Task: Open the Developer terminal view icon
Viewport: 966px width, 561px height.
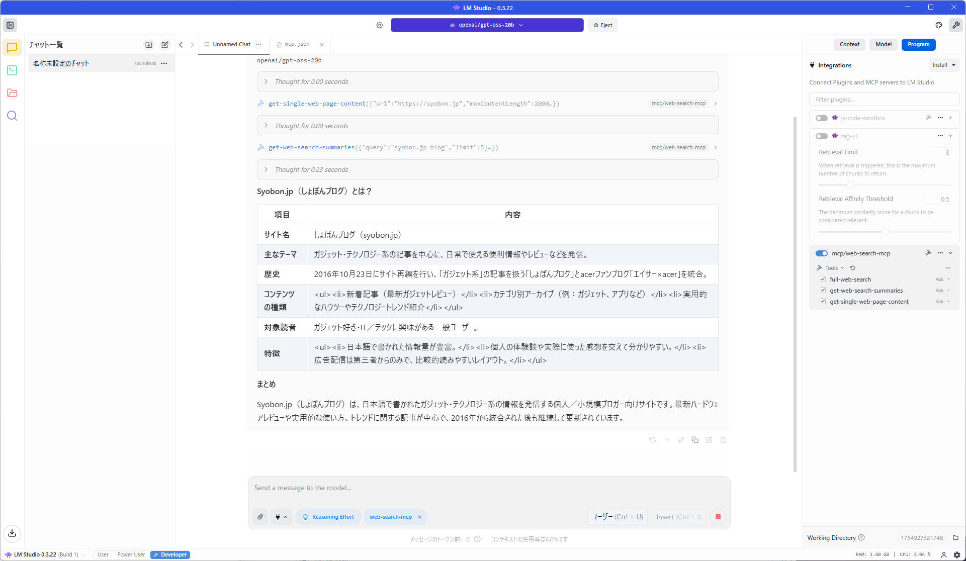Action: coord(12,70)
